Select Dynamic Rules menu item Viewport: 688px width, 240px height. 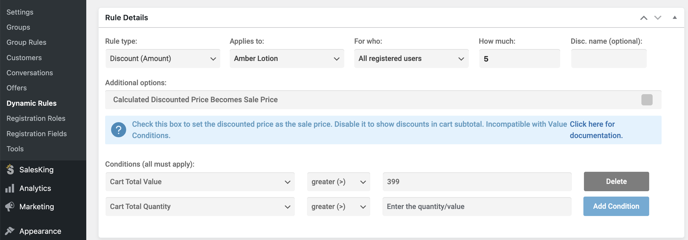click(x=32, y=103)
